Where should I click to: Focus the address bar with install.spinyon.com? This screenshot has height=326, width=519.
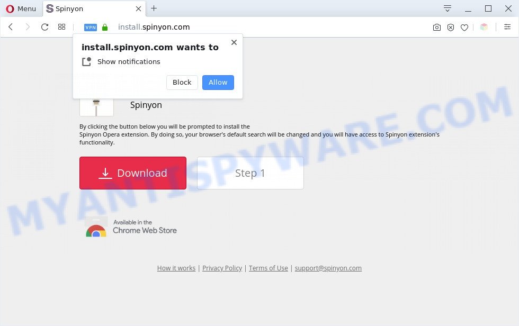pos(154,27)
